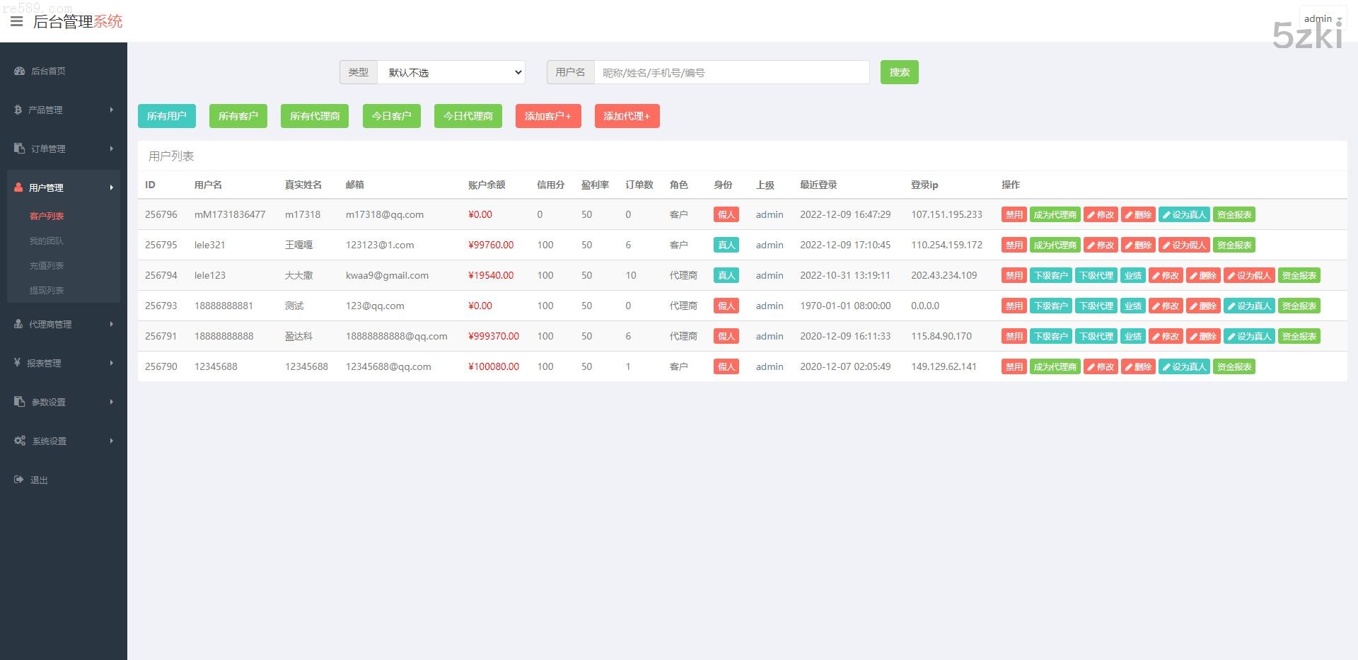Image resolution: width=1358 pixels, height=660 pixels.
Task: Click 修改 edit button for user lele321
Action: point(1101,245)
